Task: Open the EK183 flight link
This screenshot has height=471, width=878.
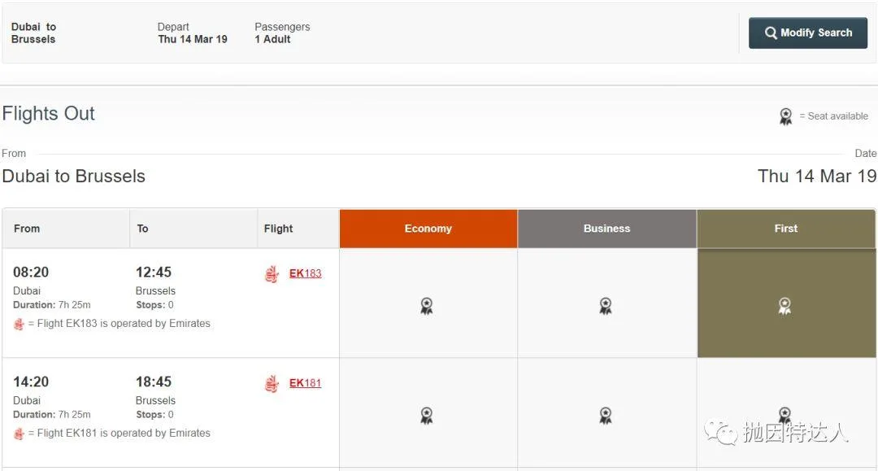Action: pos(305,273)
